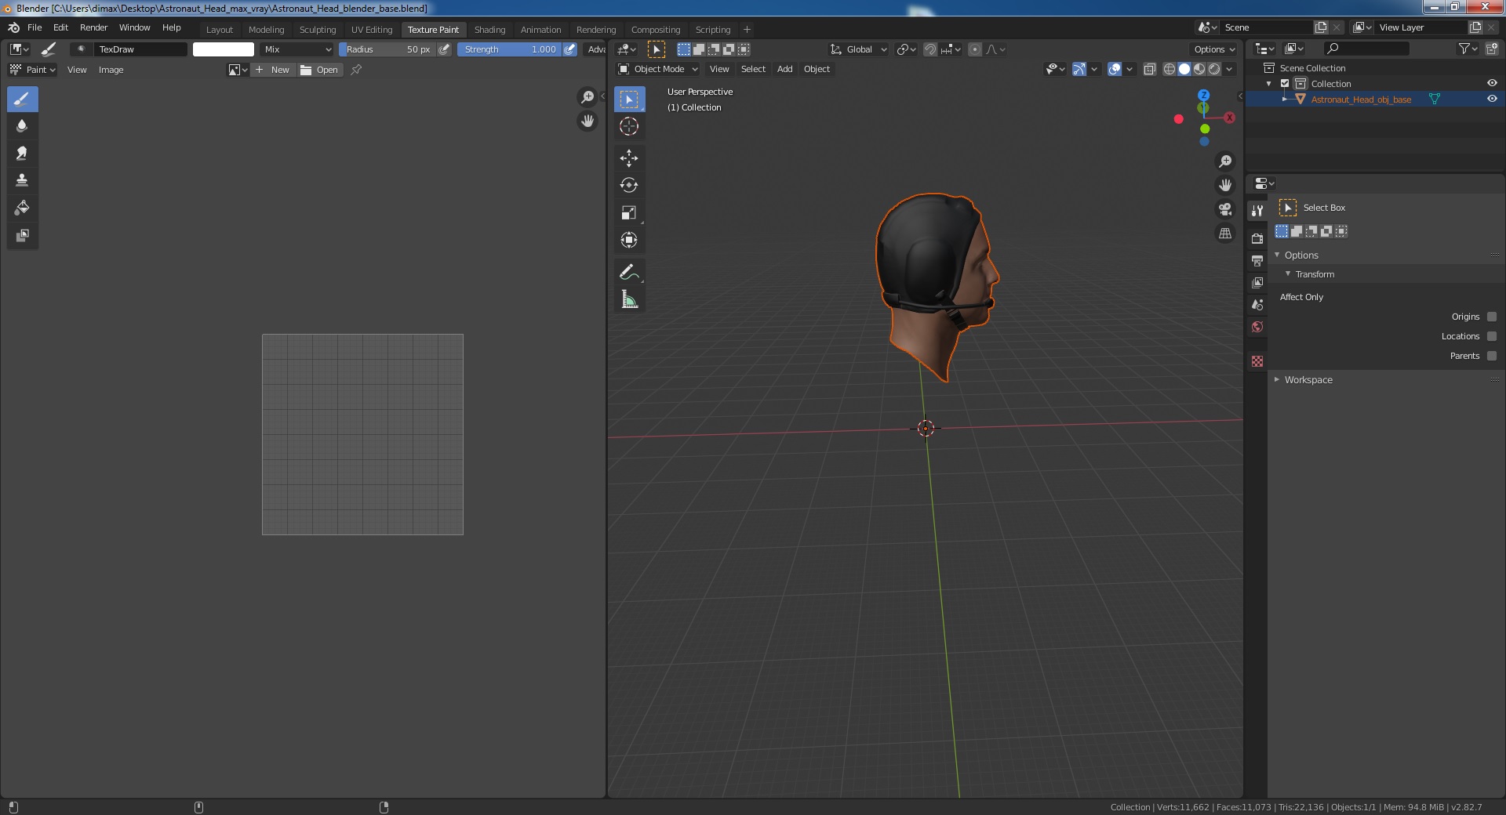Click the white brush color swatch
This screenshot has height=815, width=1506.
point(224,49)
